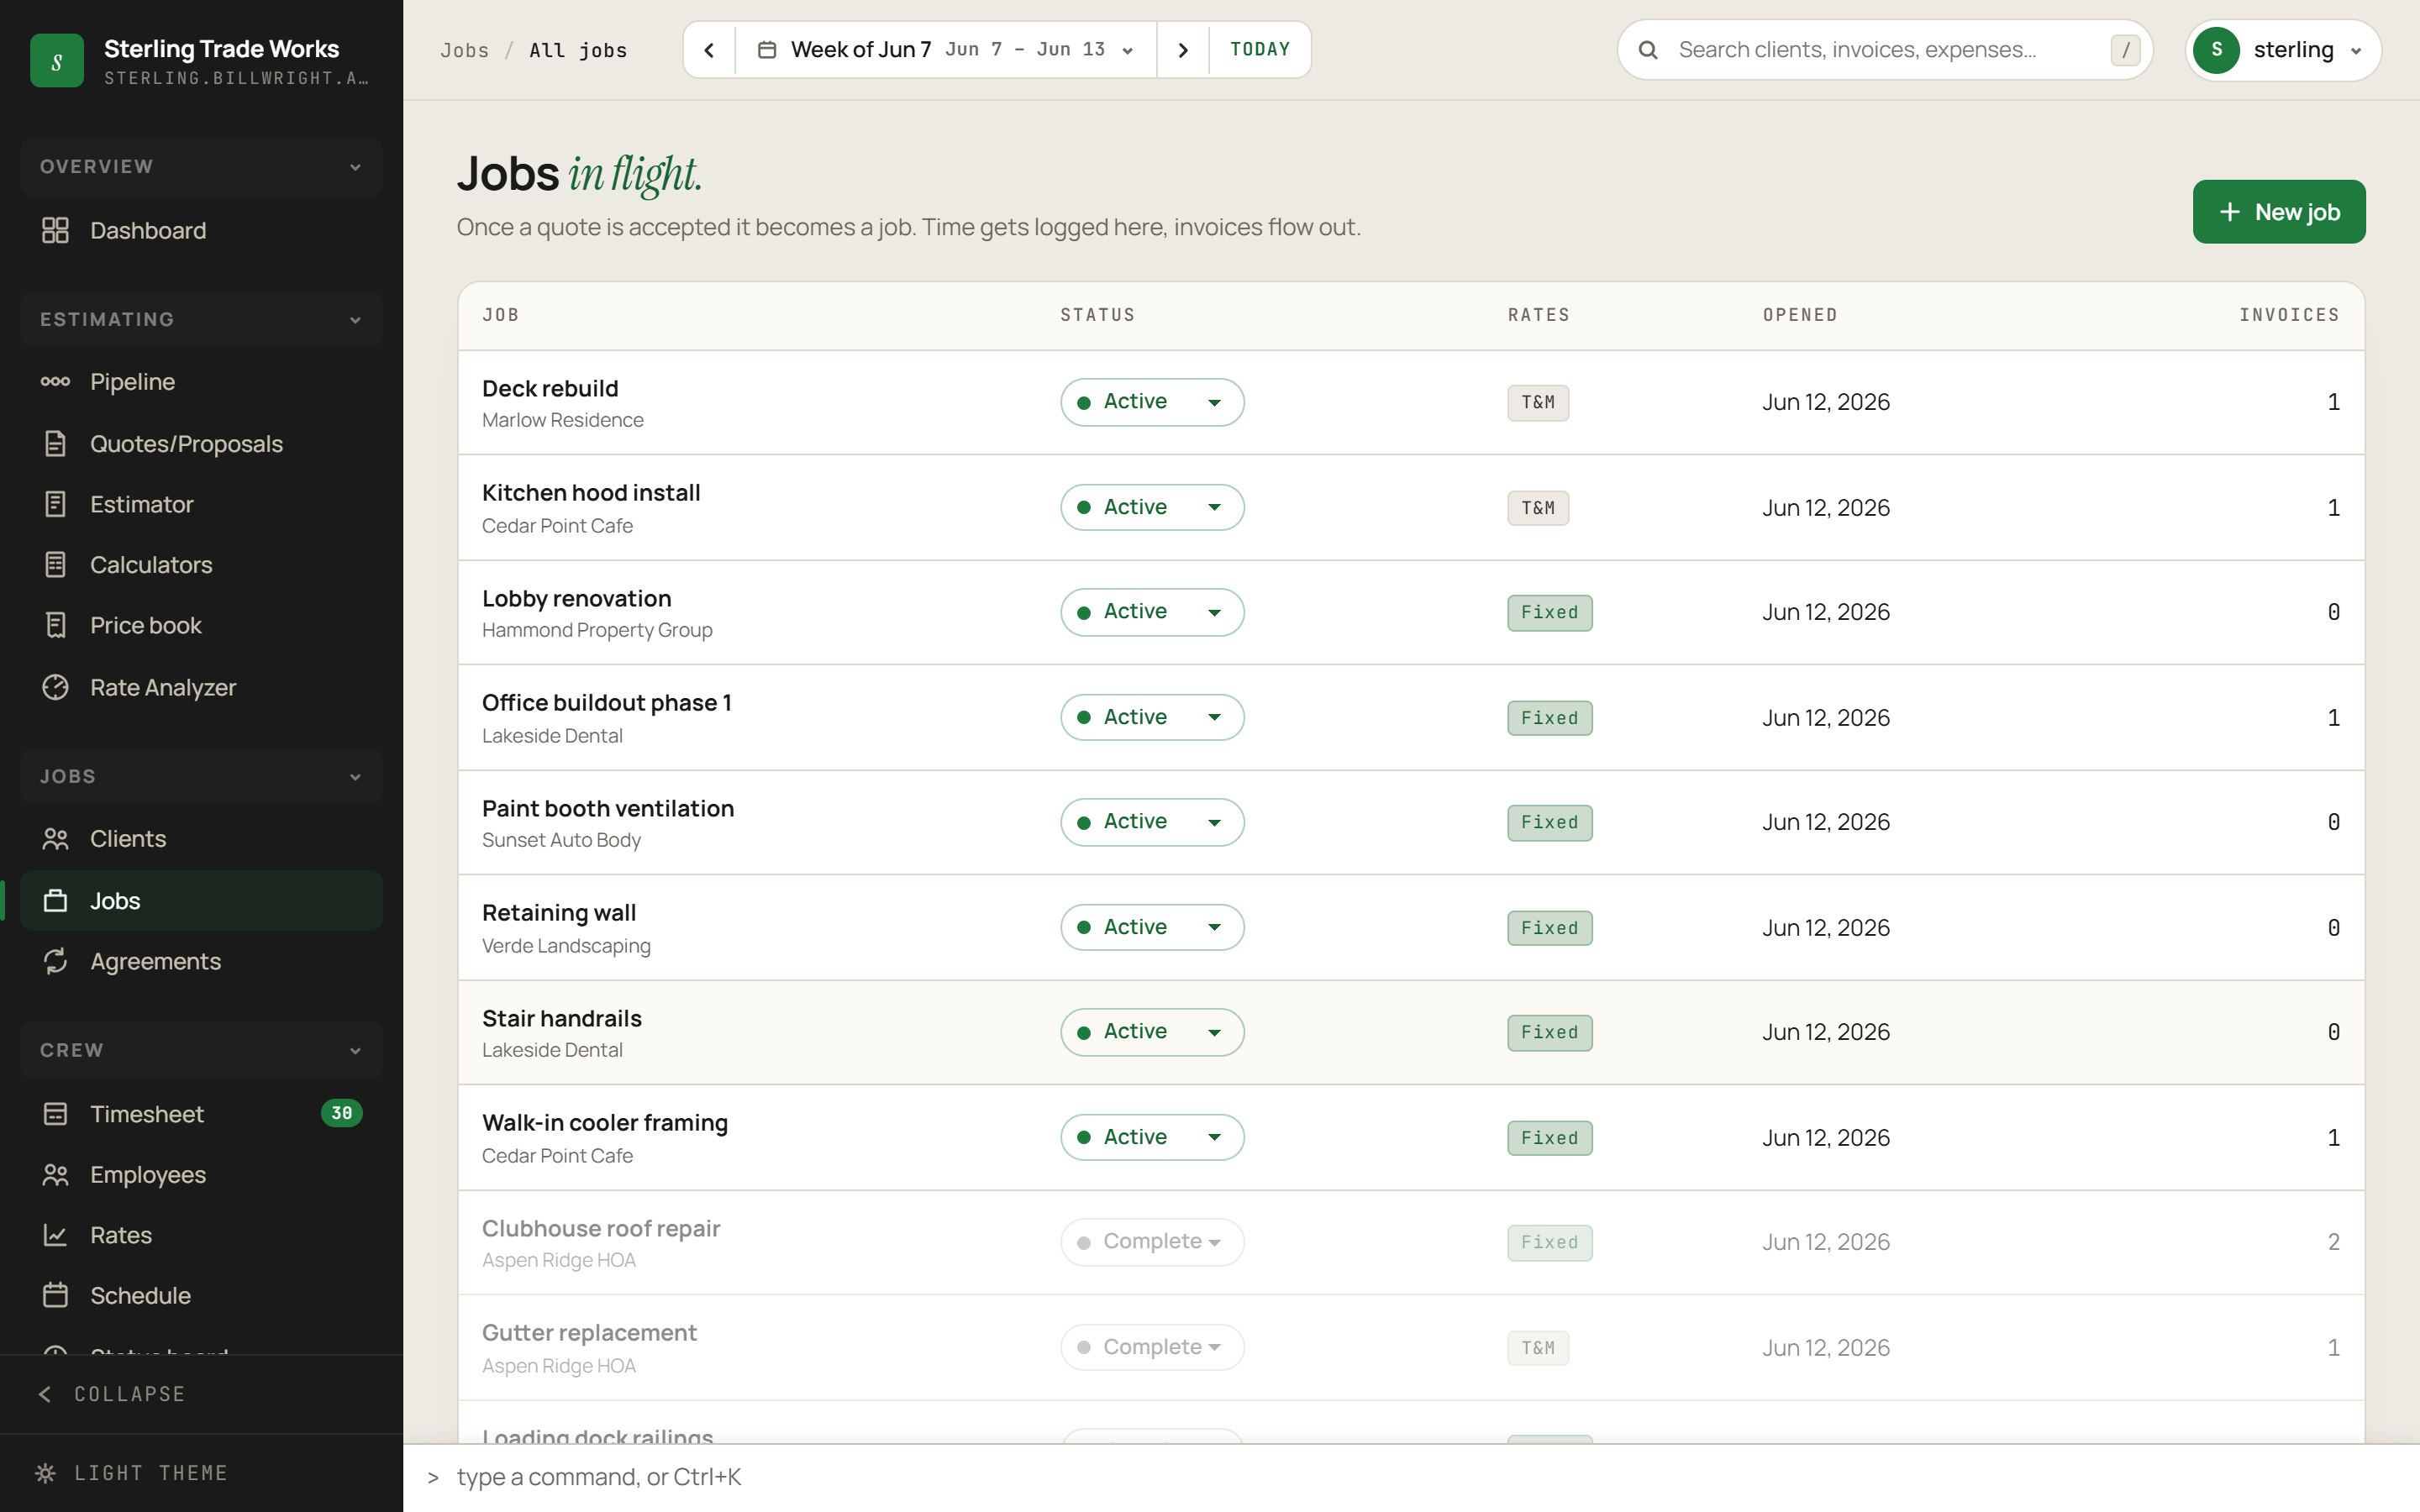Go to Price book
This screenshot has width=2420, height=1512.
coord(201,625)
